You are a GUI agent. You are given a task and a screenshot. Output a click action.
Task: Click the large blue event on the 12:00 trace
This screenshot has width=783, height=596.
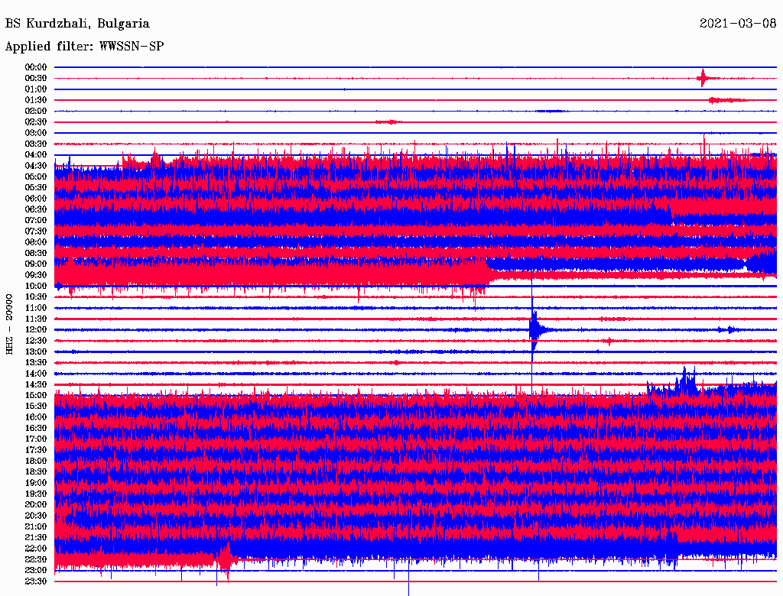coord(534,329)
